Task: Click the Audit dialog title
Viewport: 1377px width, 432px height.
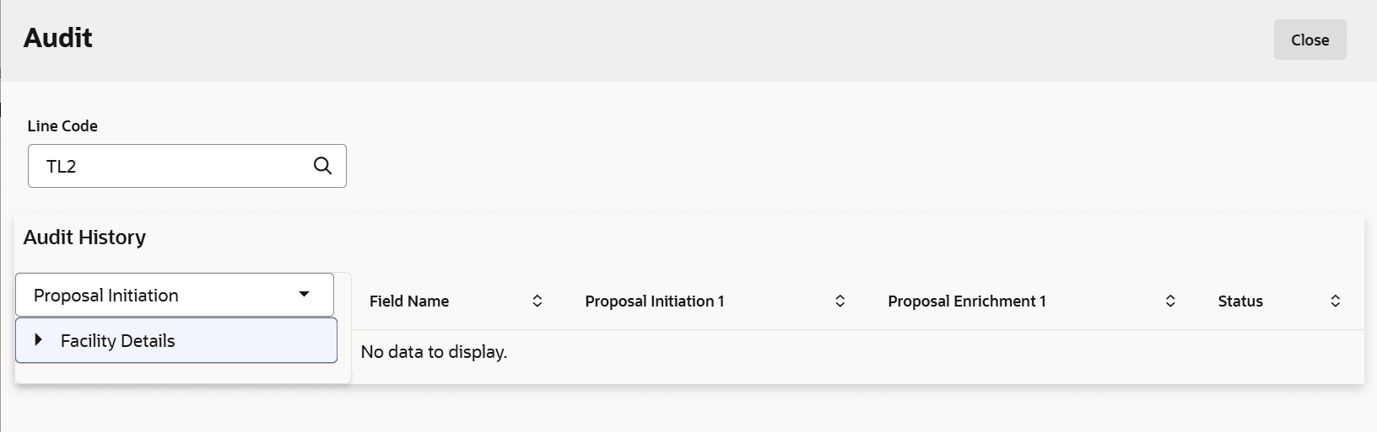Action: click(x=58, y=38)
